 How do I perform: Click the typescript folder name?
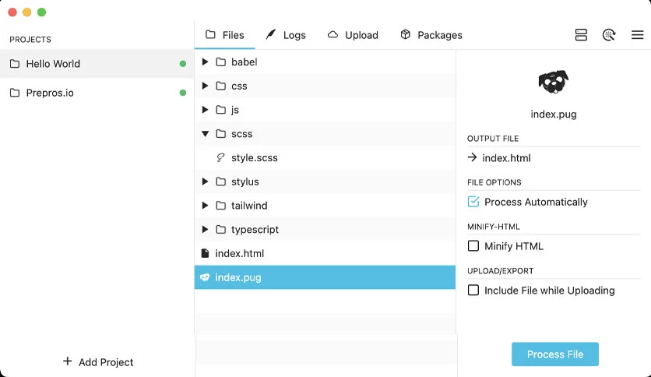coord(255,230)
